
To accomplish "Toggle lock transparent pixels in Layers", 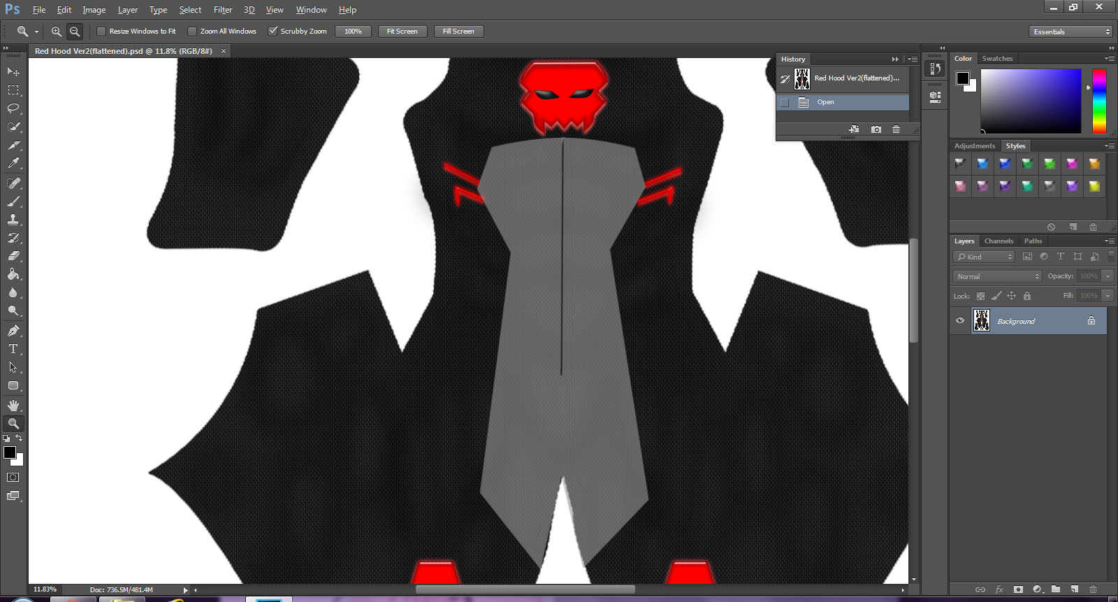I will click(x=980, y=296).
